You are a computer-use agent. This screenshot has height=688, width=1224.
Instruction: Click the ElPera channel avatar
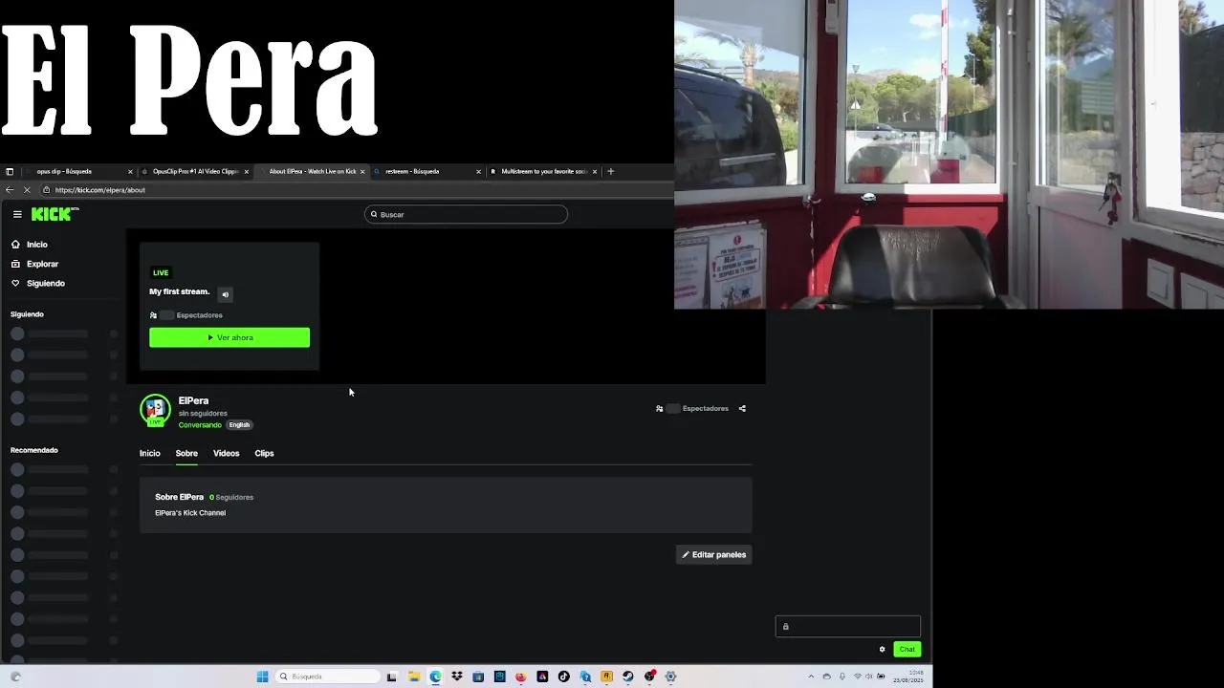(155, 410)
